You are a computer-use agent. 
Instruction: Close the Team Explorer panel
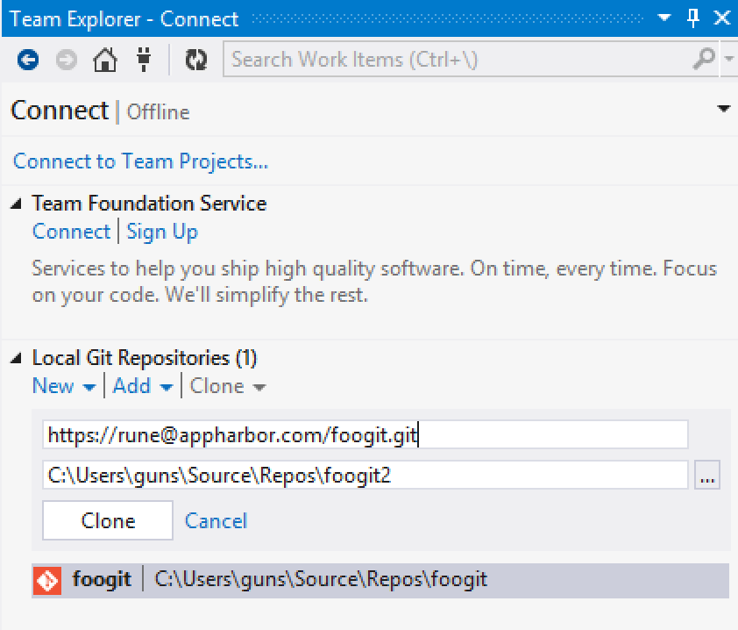(722, 18)
